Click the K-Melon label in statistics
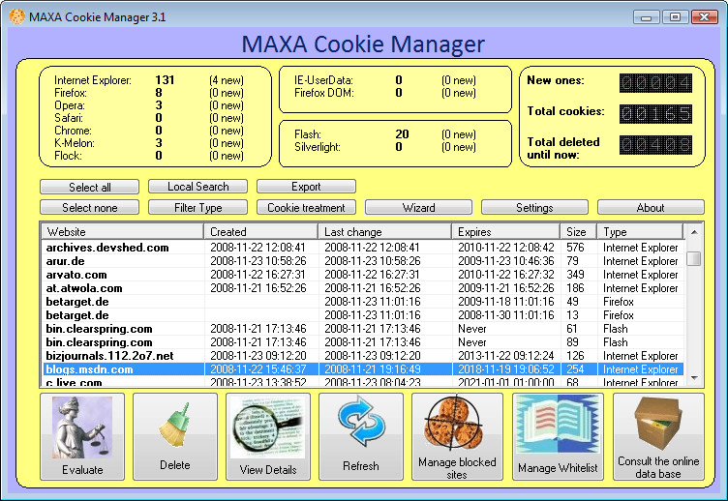The image size is (728, 501). pos(75,143)
